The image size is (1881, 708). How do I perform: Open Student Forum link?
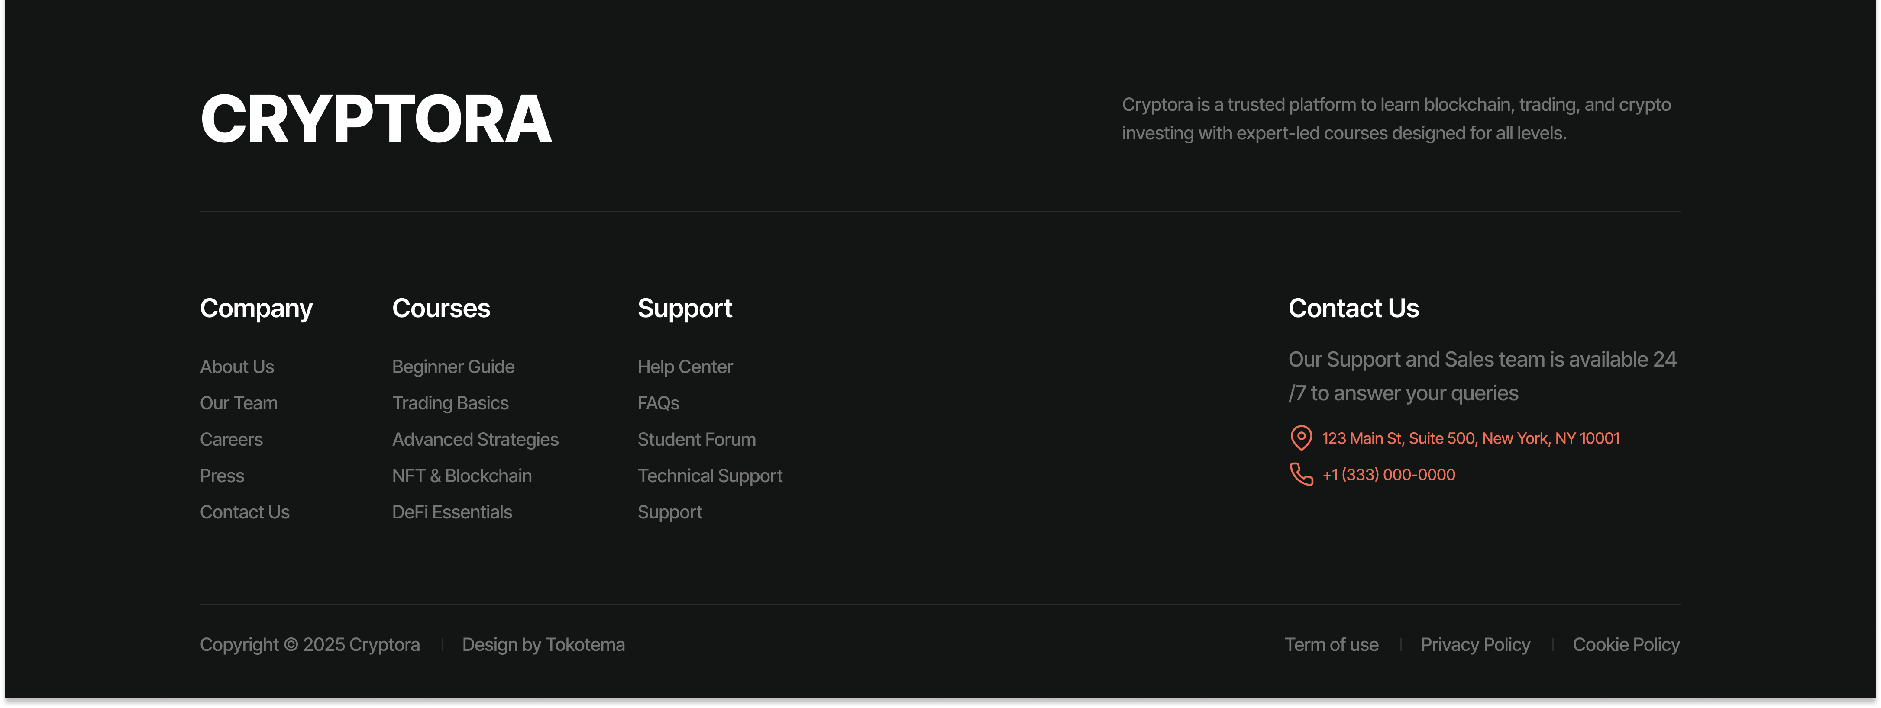coord(696,439)
